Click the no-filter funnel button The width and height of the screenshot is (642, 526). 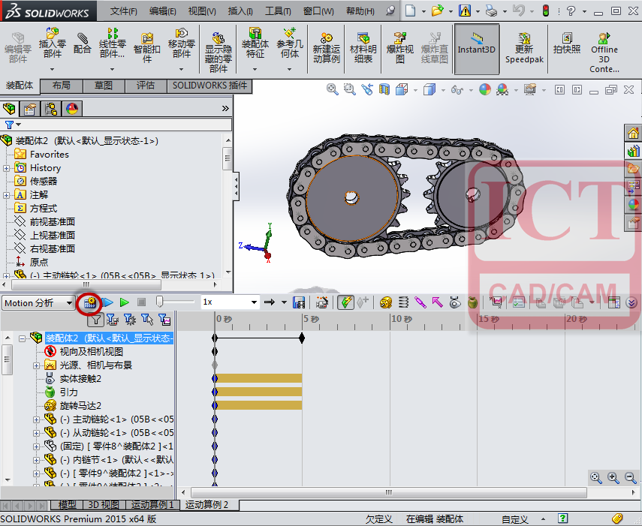(95, 320)
